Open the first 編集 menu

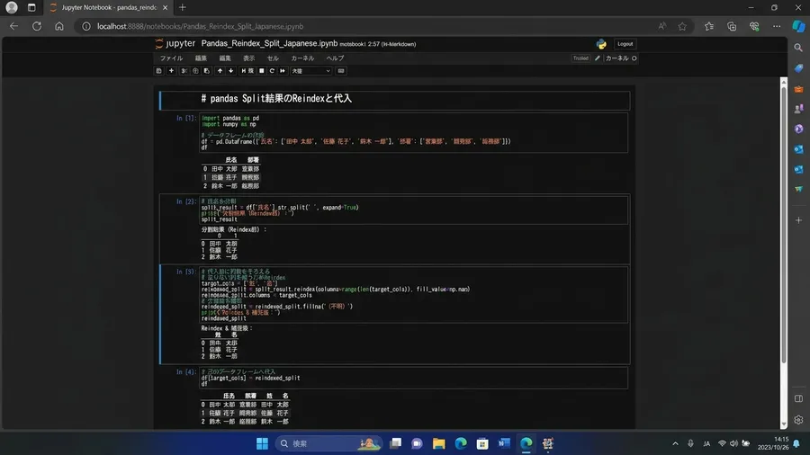click(201, 58)
